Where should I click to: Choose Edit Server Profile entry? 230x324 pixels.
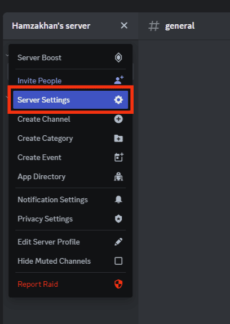click(x=70, y=242)
